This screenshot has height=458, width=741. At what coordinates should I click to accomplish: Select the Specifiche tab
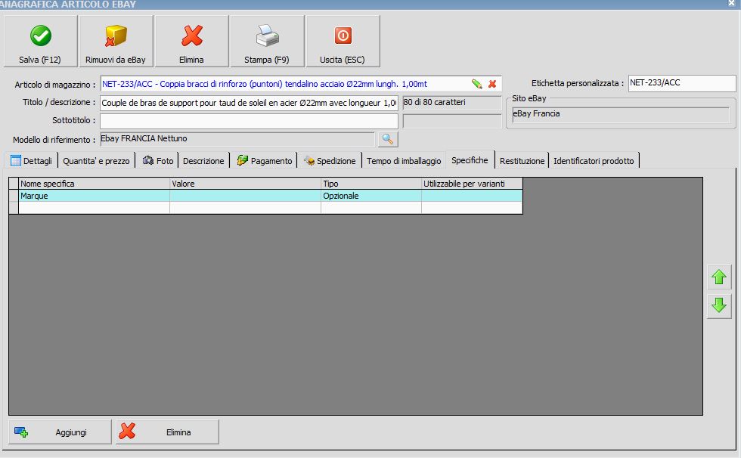(470, 160)
